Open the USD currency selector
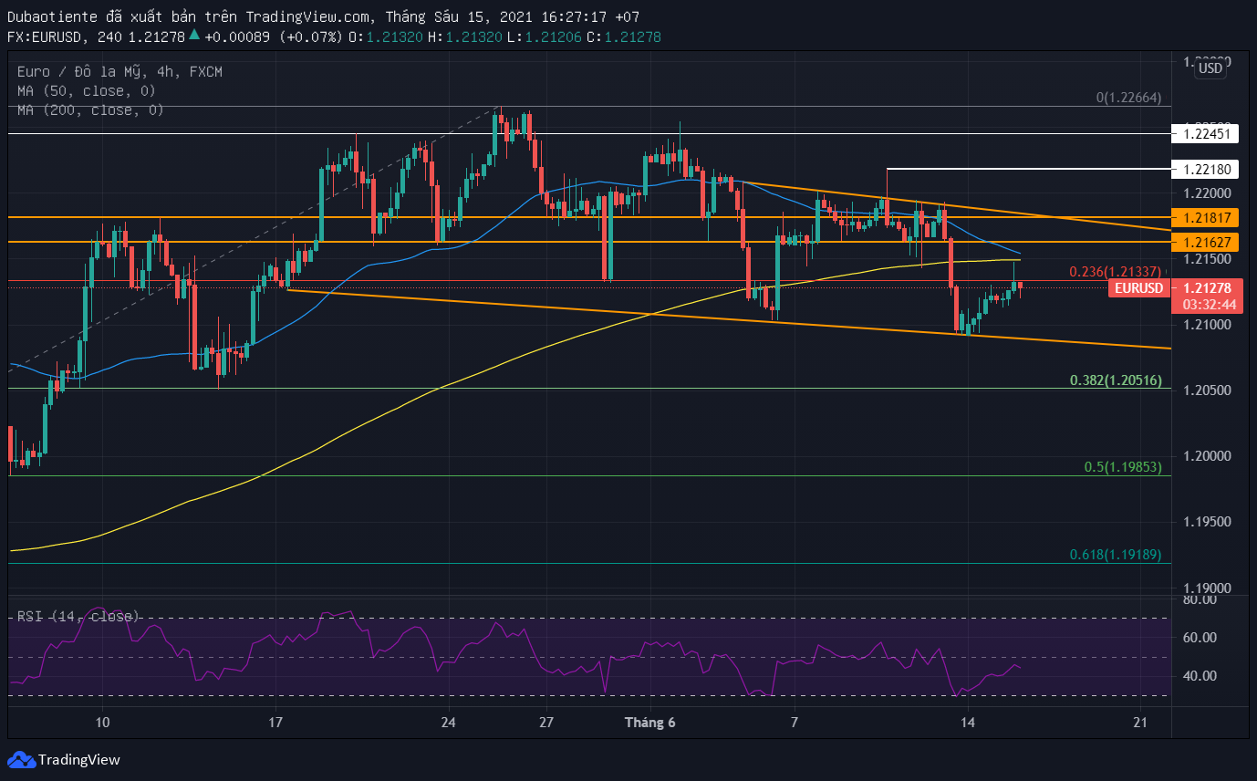Image resolution: width=1257 pixels, height=781 pixels. point(1210,68)
